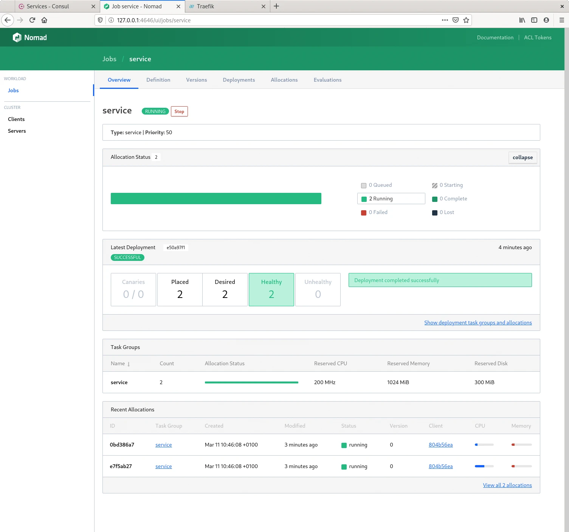Show deployment task groups and allocations

478,323
